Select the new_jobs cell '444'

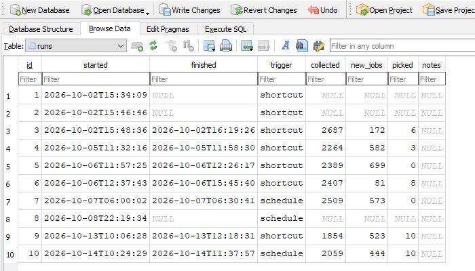(367, 253)
